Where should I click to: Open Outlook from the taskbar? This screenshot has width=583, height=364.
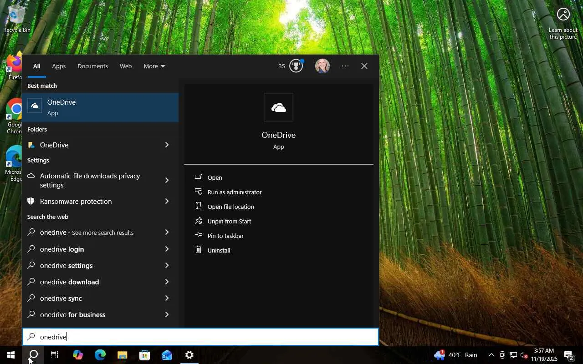pyautogui.click(x=167, y=355)
